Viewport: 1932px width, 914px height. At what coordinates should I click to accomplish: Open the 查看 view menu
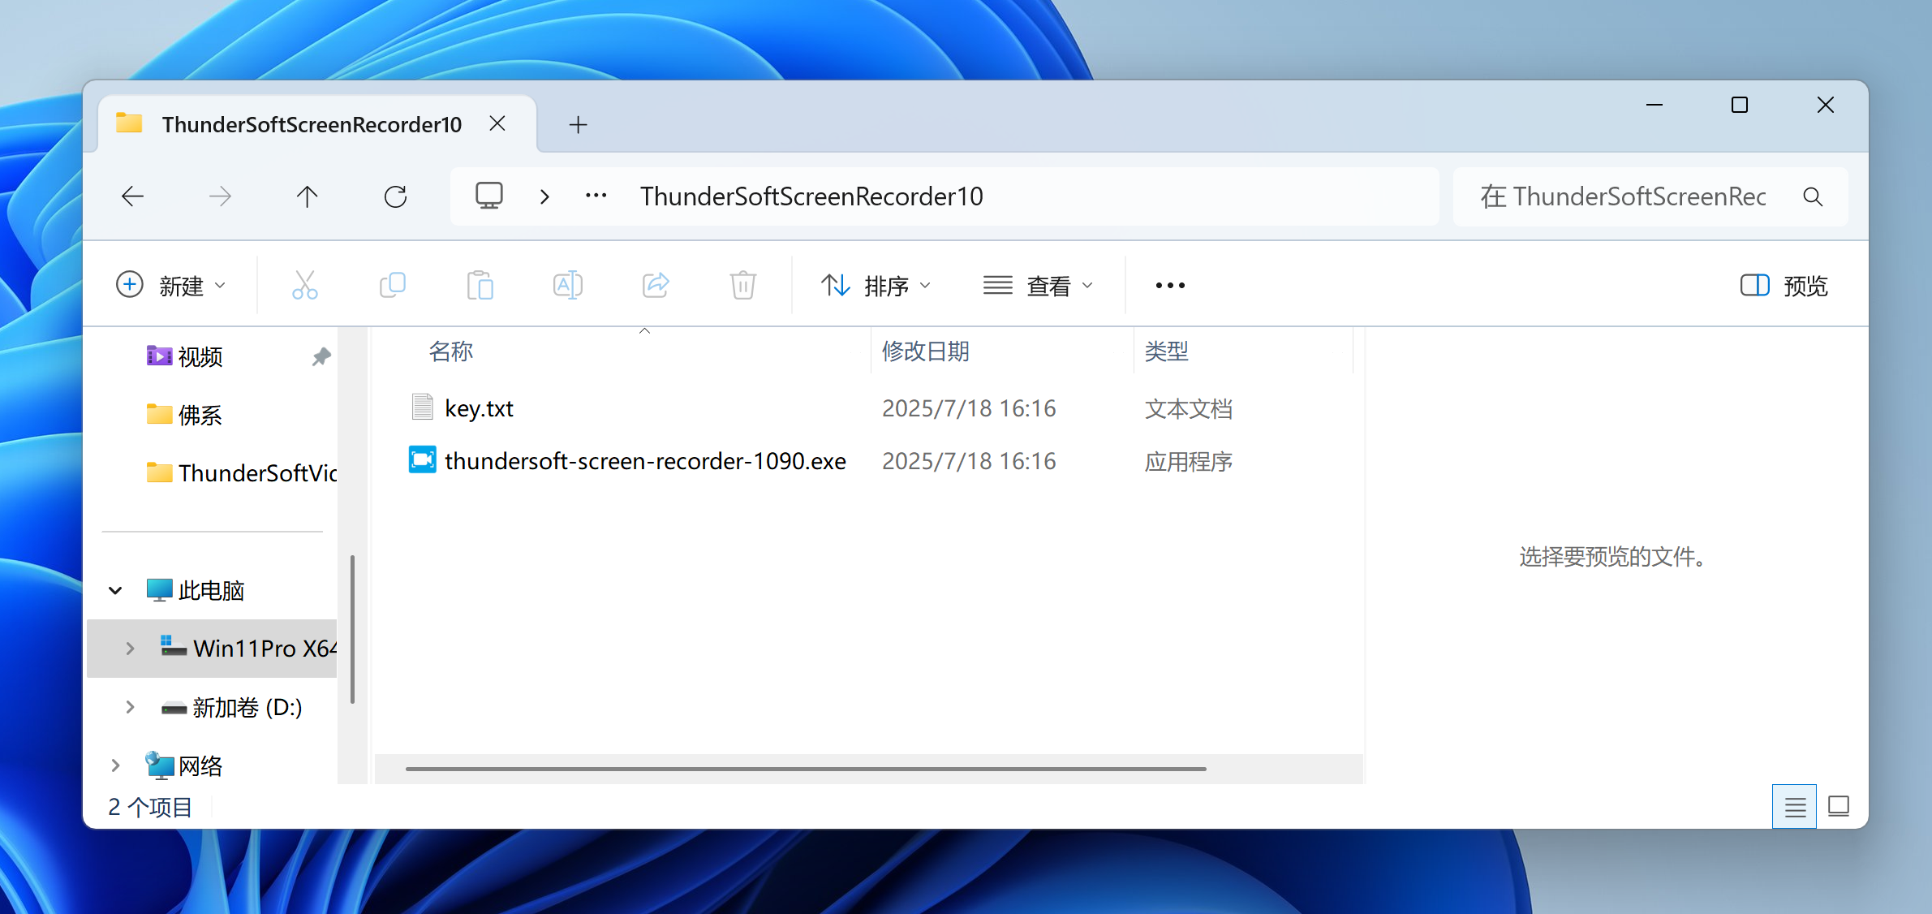point(1038,285)
